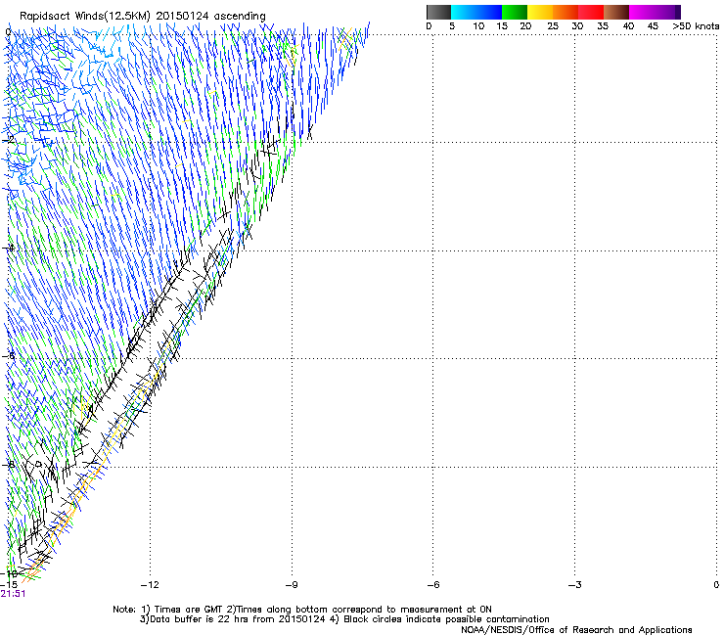This screenshot has height=636, width=724.
Task: Click the dark purple 45-50 knots band
Action: pyautogui.click(x=667, y=12)
